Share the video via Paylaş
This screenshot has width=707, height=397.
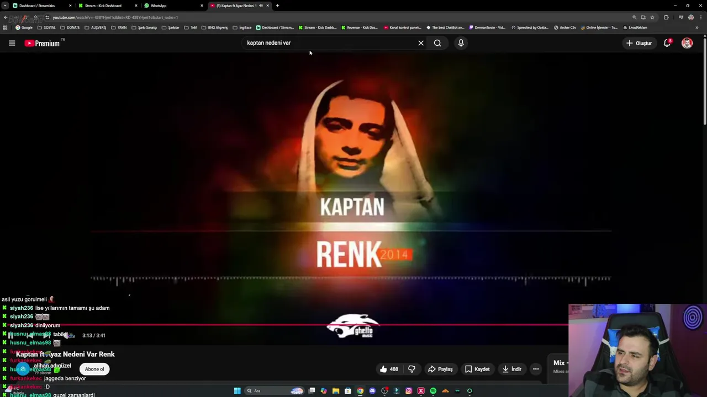(x=440, y=369)
